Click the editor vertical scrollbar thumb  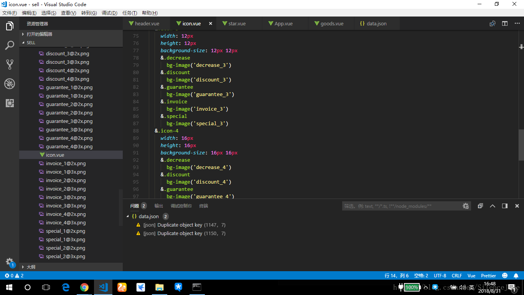click(521, 145)
